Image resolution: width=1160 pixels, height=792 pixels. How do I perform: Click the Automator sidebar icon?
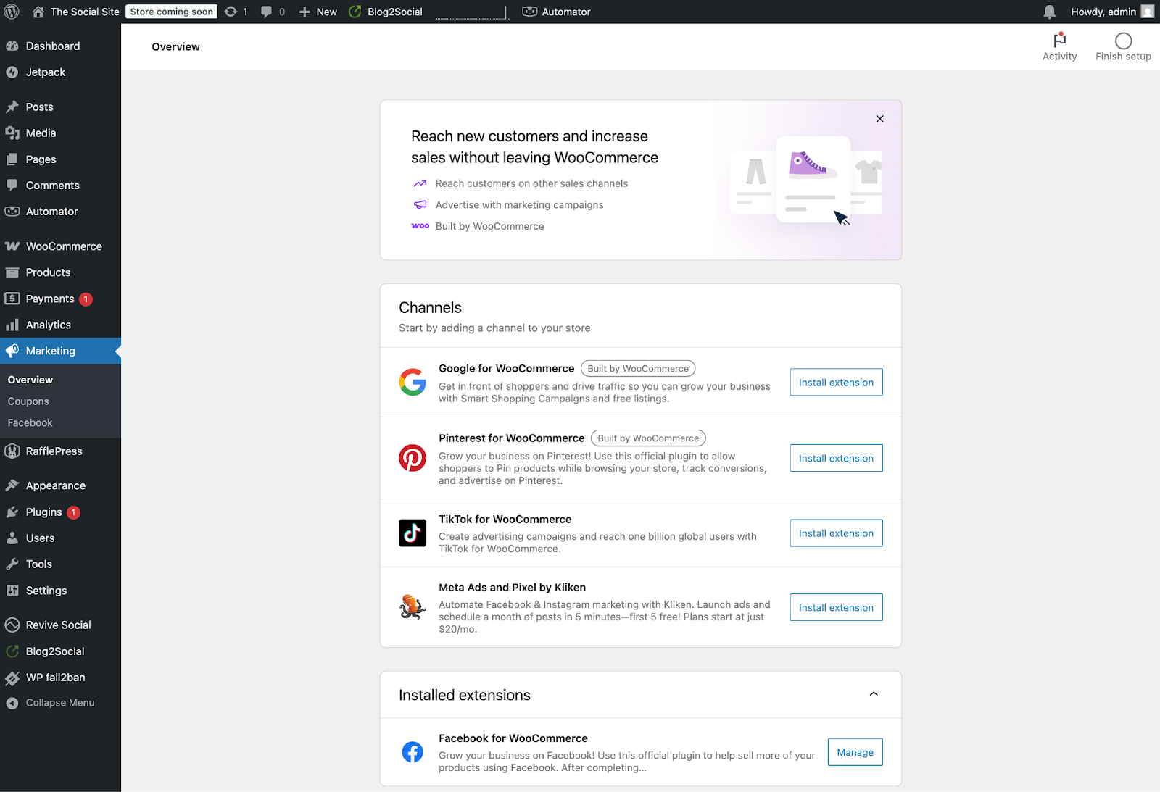13,211
